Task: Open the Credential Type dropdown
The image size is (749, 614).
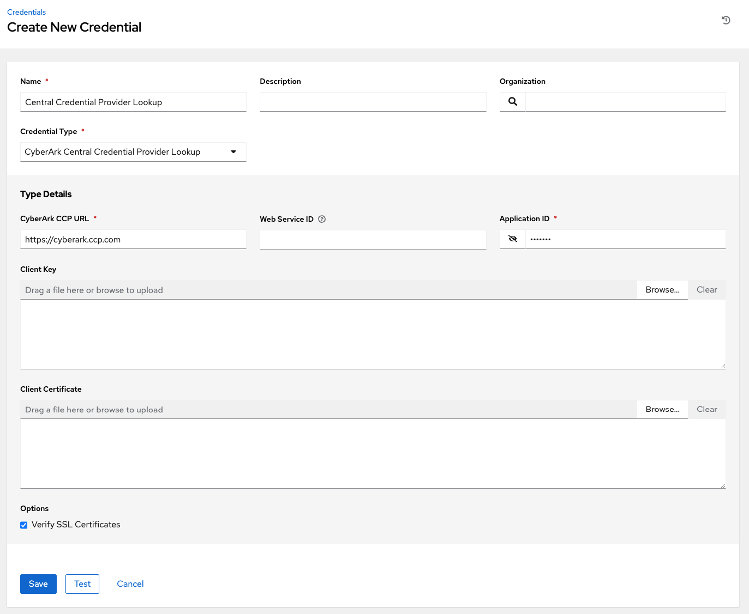Action: click(x=233, y=151)
